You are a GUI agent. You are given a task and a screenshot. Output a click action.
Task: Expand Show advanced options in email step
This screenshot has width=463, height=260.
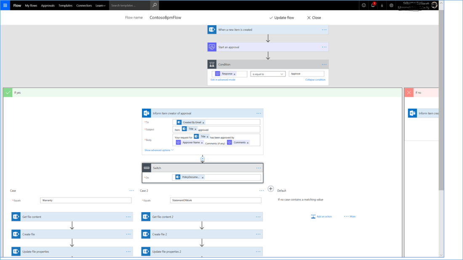coord(159,150)
